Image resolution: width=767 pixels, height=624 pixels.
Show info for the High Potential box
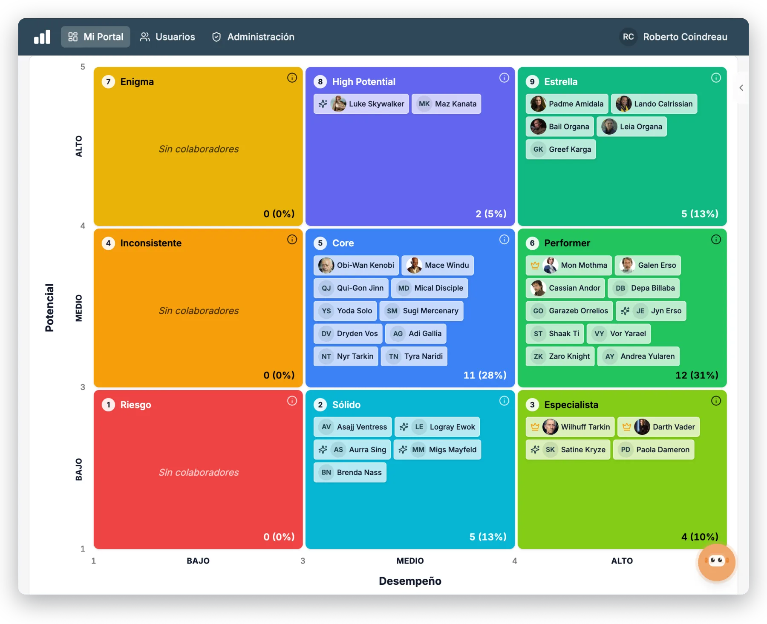[504, 78]
